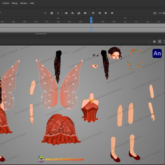Select the head with brown hair

click(x=115, y=53)
